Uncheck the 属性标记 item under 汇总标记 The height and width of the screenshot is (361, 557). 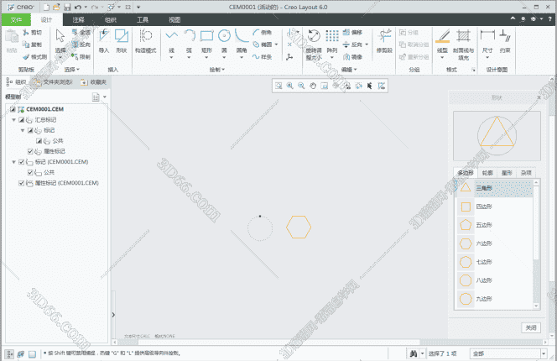pyautogui.click(x=30, y=151)
